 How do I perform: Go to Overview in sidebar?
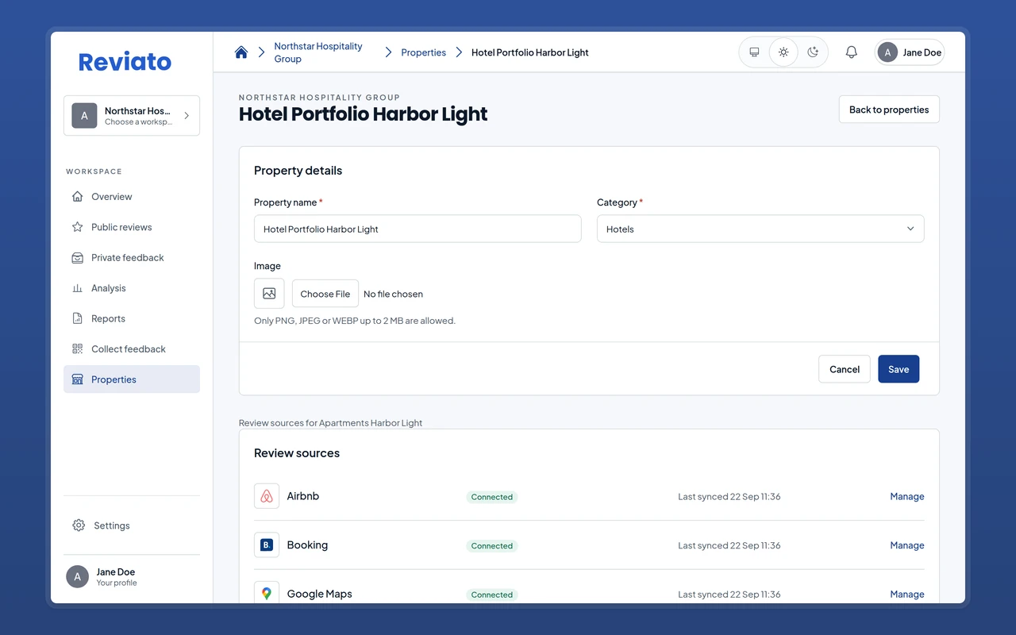(x=132, y=197)
